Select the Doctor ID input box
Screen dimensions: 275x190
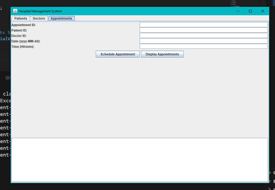click(x=204, y=36)
